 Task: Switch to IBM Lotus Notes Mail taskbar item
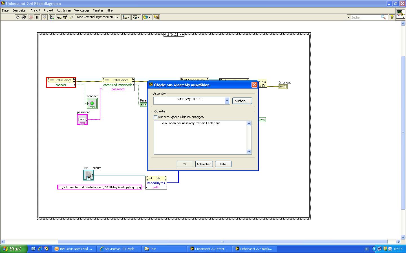(x=74, y=249)
